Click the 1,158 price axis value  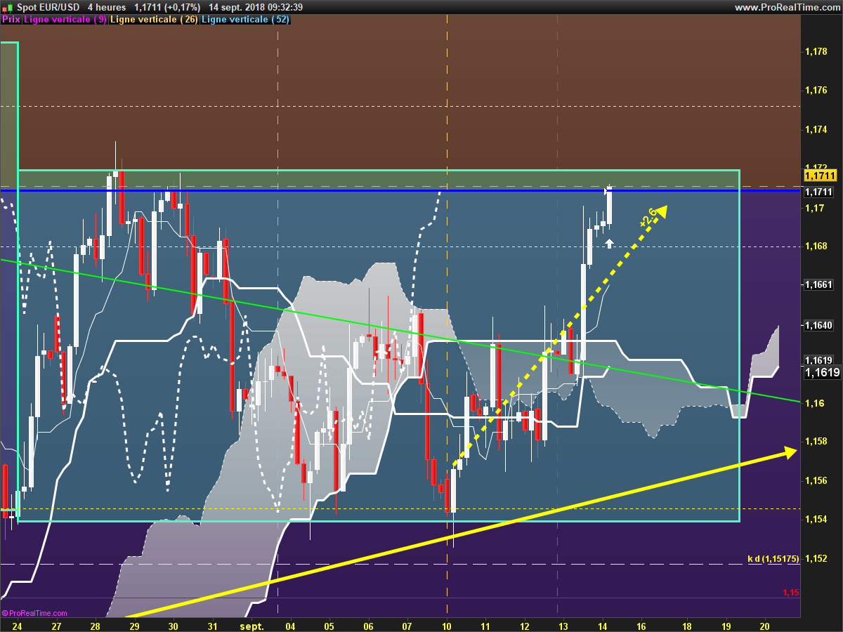coord(816,442)
